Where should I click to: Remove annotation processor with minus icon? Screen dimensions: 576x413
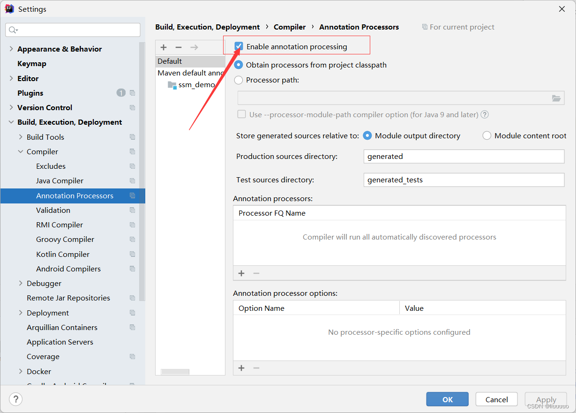click(256, 273)
